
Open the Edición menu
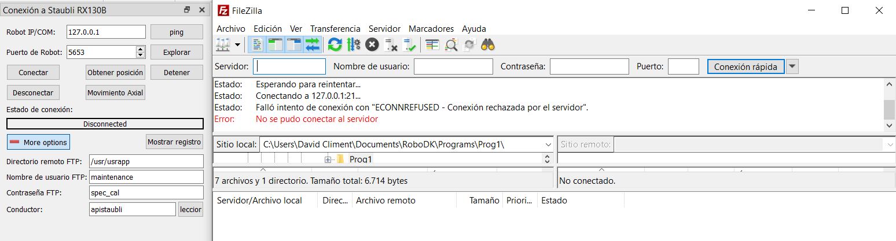267,28
